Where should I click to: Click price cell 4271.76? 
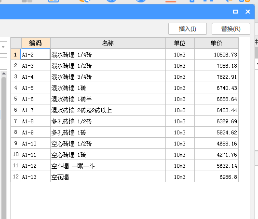pos(217,154)
